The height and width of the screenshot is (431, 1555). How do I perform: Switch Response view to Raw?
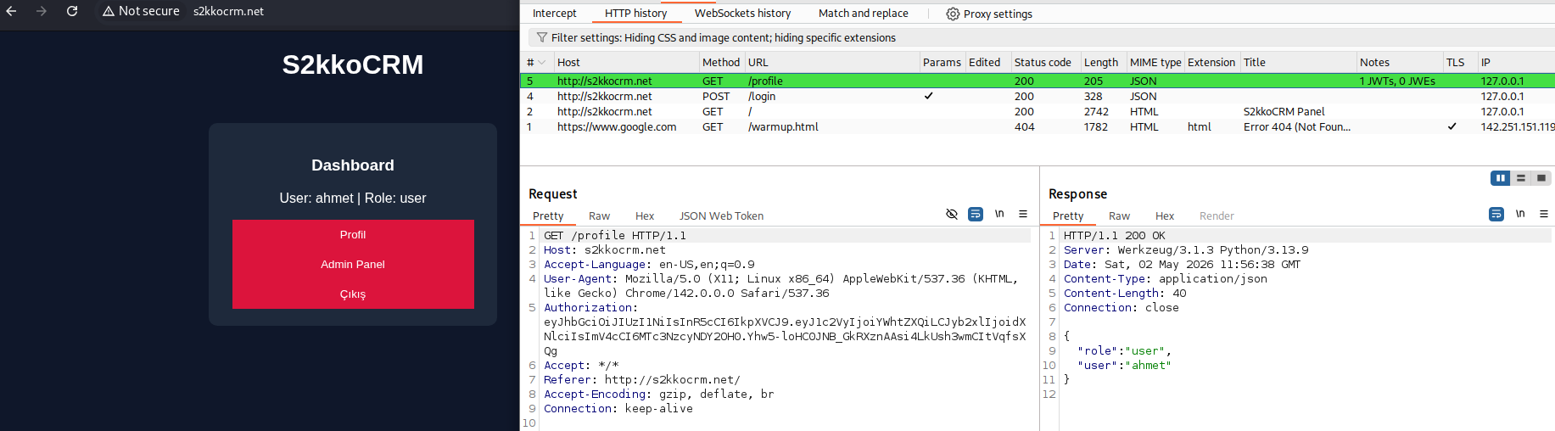(x=1119, y=216)
